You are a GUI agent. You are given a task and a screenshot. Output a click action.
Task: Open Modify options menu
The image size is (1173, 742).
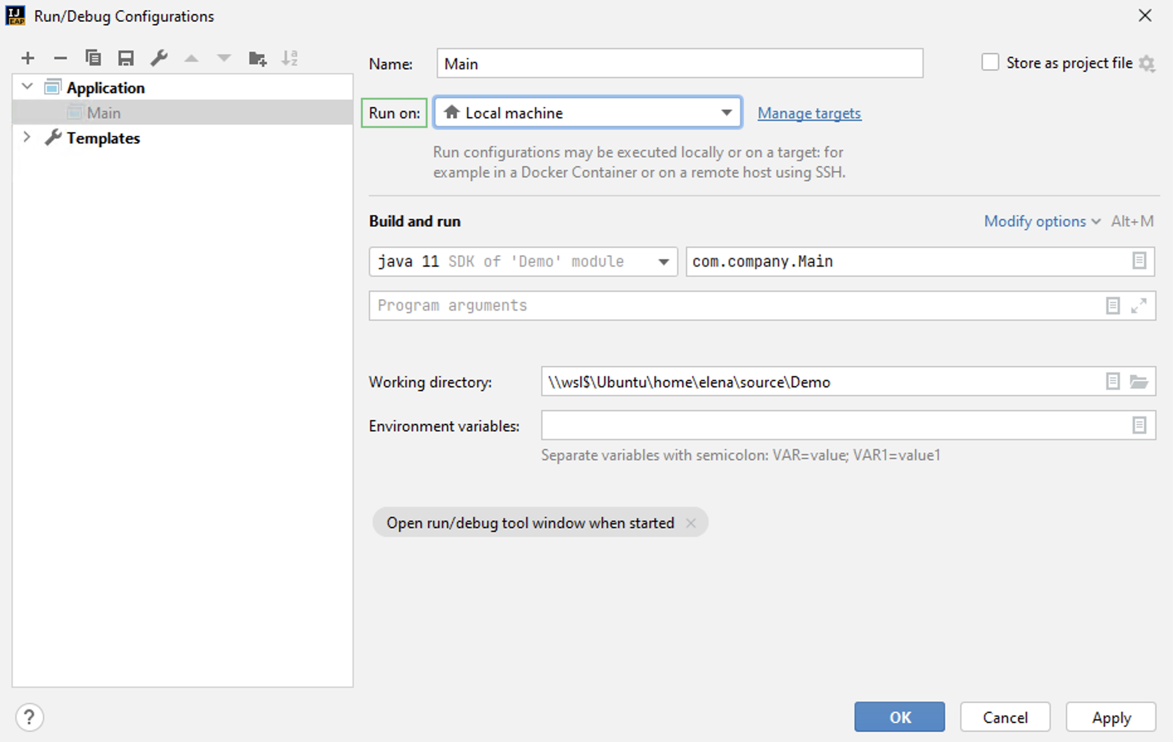[x=1042, y=221]
